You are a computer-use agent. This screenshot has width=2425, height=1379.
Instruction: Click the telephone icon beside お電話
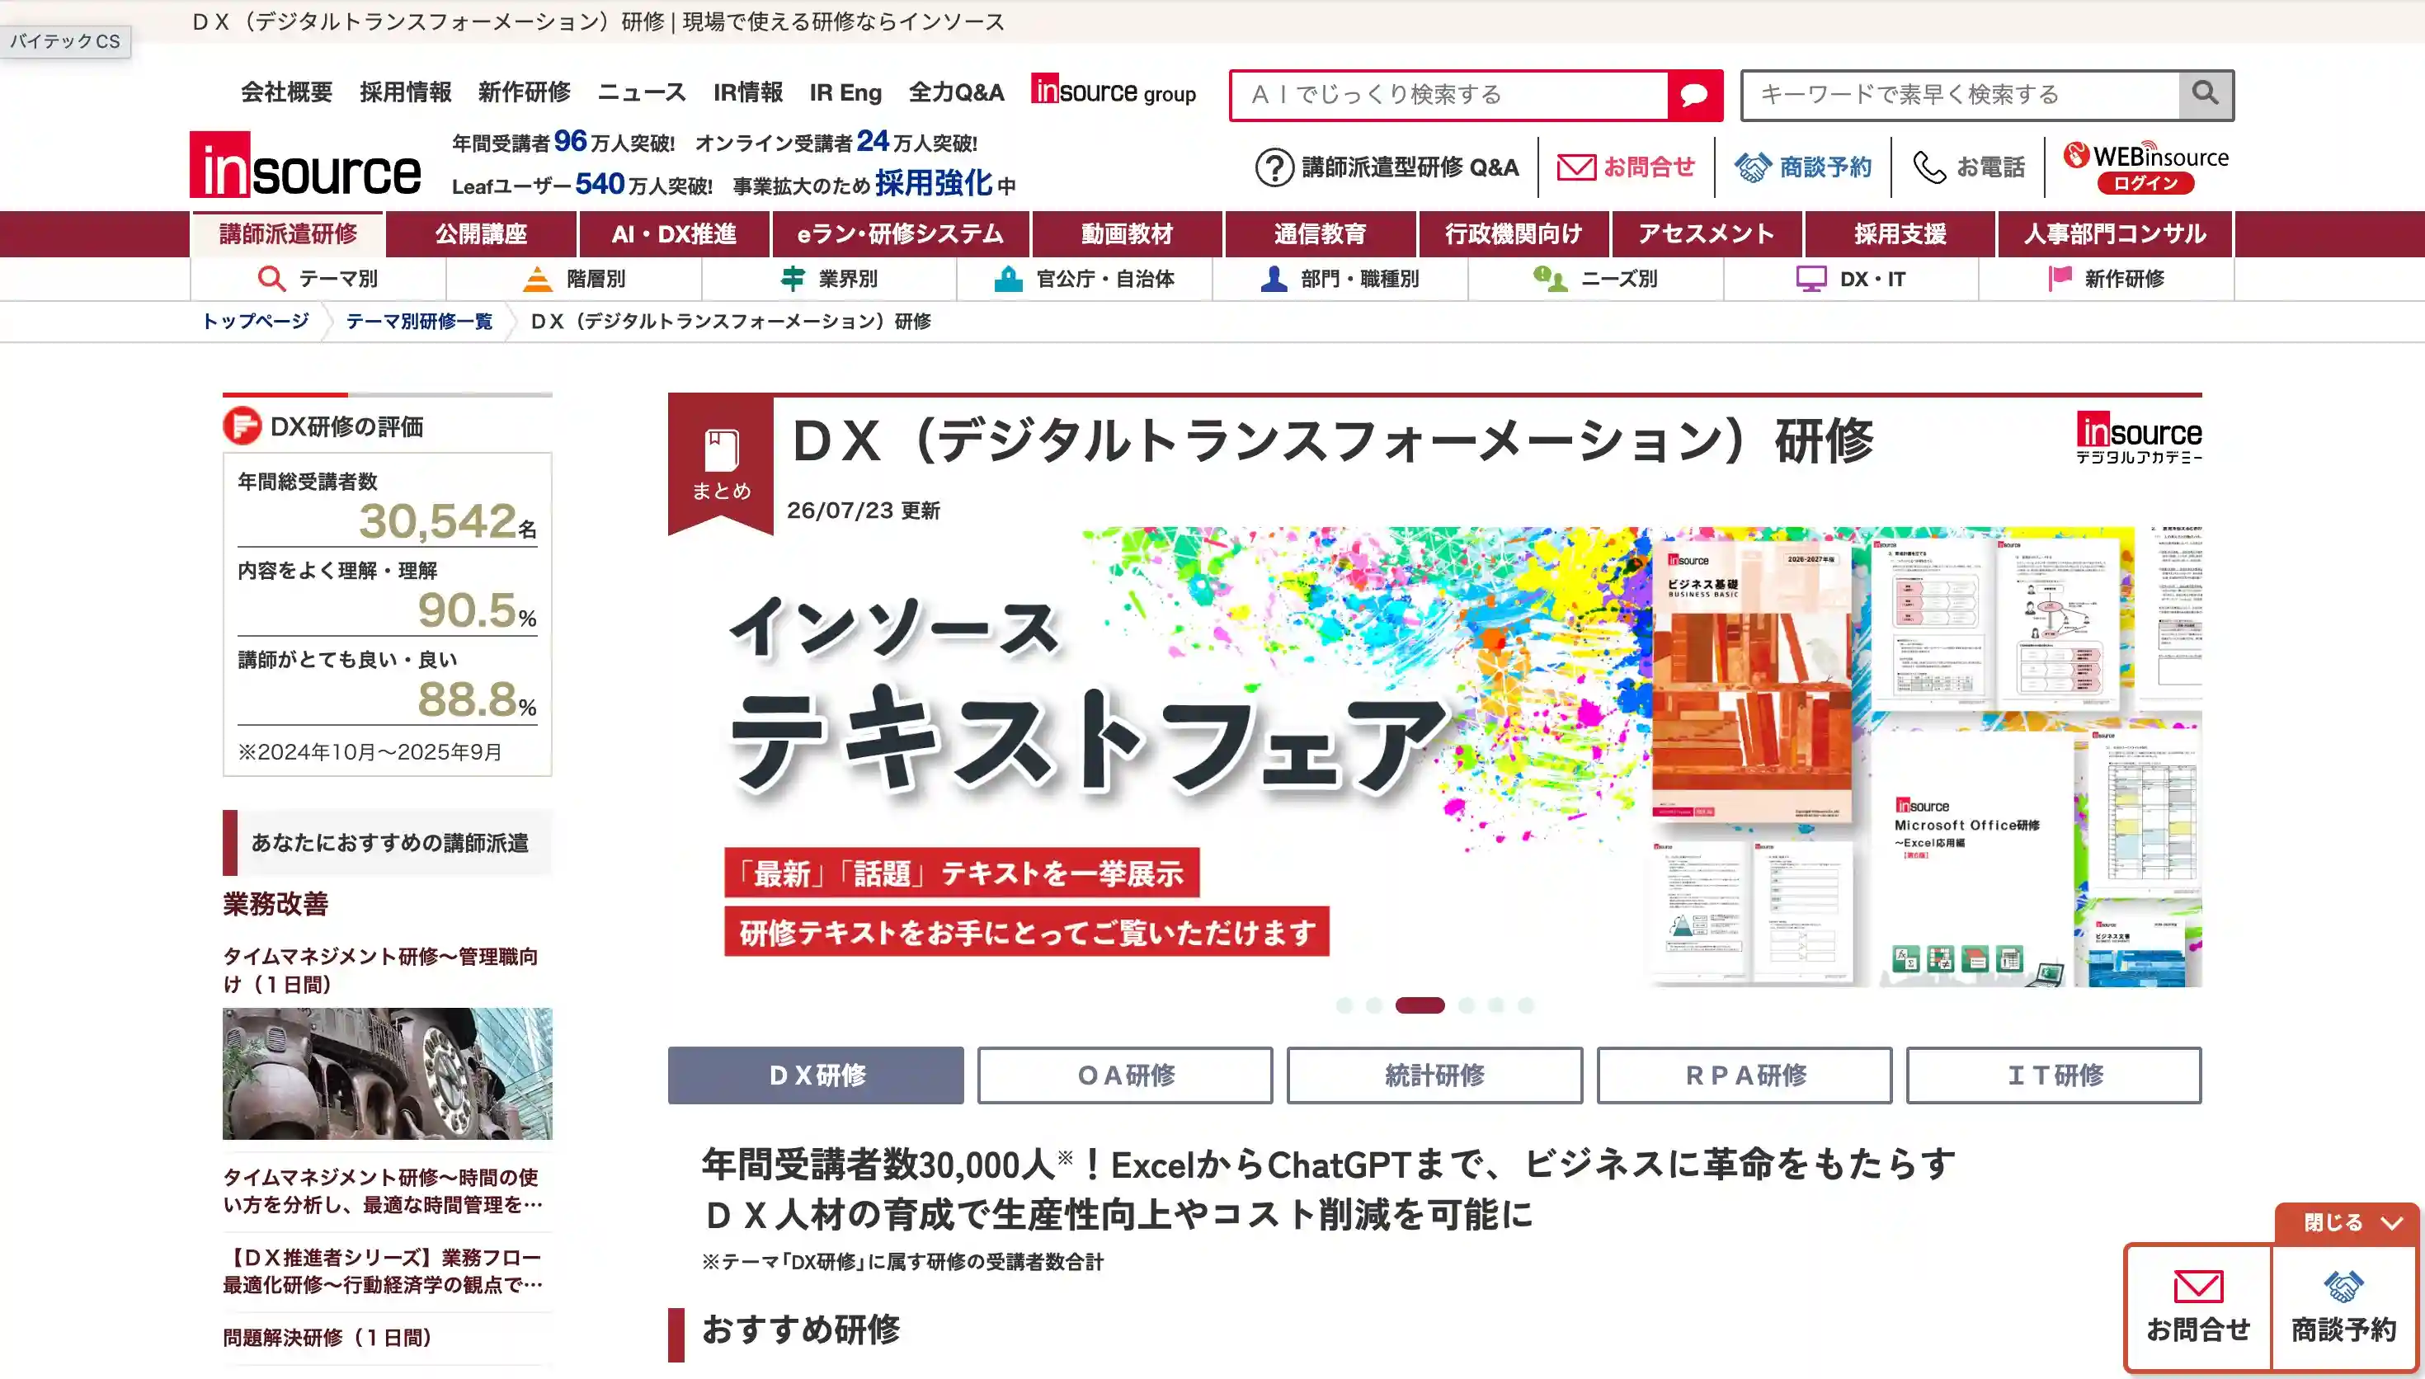(1928, 167)
